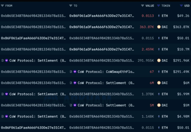191x132 pixels.
Task: Open CoW Protocol: CoWSwapEthFlo recipient link
Action: 106,72
